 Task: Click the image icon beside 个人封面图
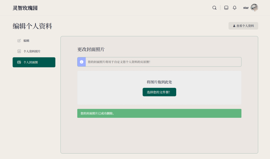(19, 62)
